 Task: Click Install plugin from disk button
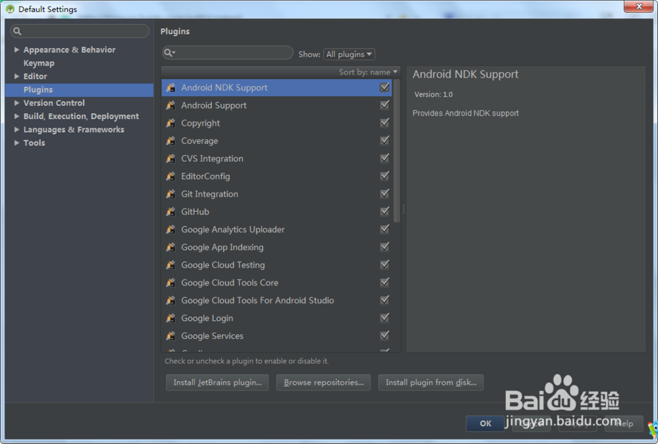[431, 382]
